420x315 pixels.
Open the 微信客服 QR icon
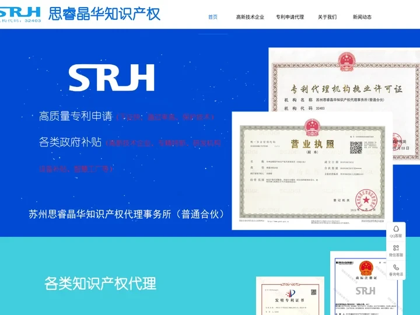[396, 248]
